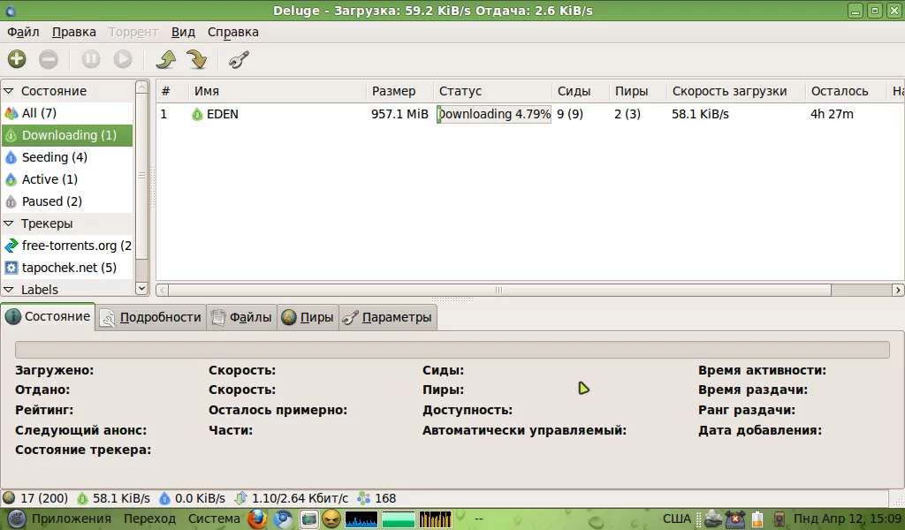Image resolution: width=905 pixels, height=530 pixels.
Task: Click the download speed 58.1 KiB/s status item
Action: pyautogui.click(x=114, y=498)
